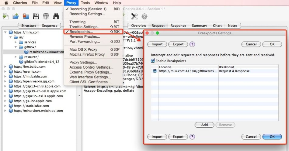Collapse the m/ folder
Image resolution: width=289 pixels, height=151 pixels.
click(x=11, y=37)
